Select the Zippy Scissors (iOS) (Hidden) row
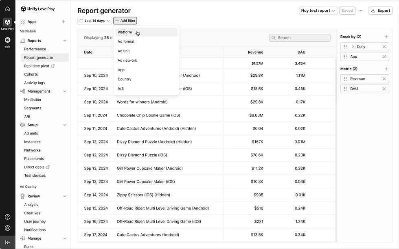This screenshot has width=399, height=249. point(207,195)
